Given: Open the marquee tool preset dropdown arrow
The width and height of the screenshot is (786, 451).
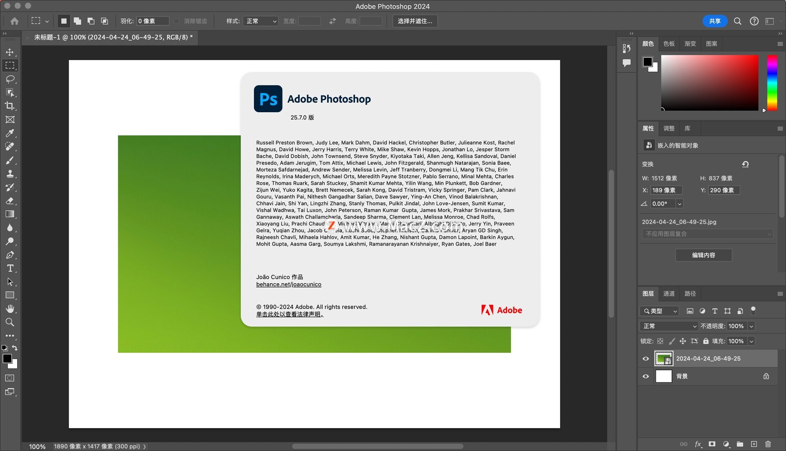Looking at the screenshot, I should click(47, 21).
